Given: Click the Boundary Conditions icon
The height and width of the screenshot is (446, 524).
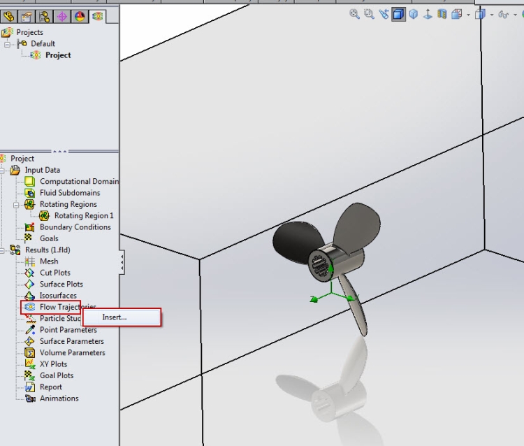Looking at the screenshot, I should pos(29,227).
